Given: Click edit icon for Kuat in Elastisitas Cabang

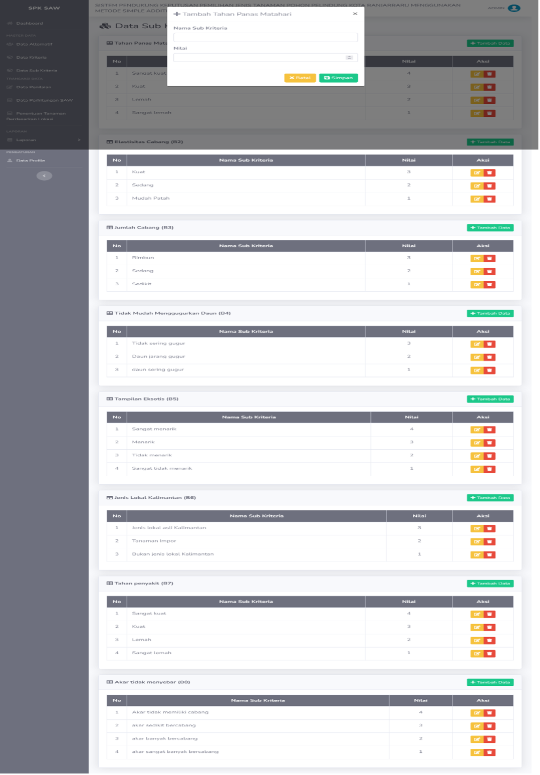Looking at the screenshot, I should pos(477,173).
